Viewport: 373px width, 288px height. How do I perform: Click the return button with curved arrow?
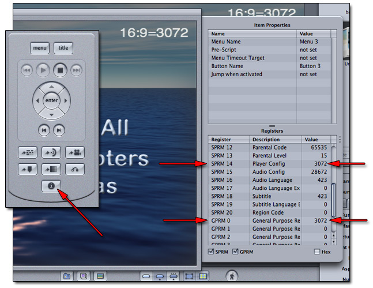[74, 169]
